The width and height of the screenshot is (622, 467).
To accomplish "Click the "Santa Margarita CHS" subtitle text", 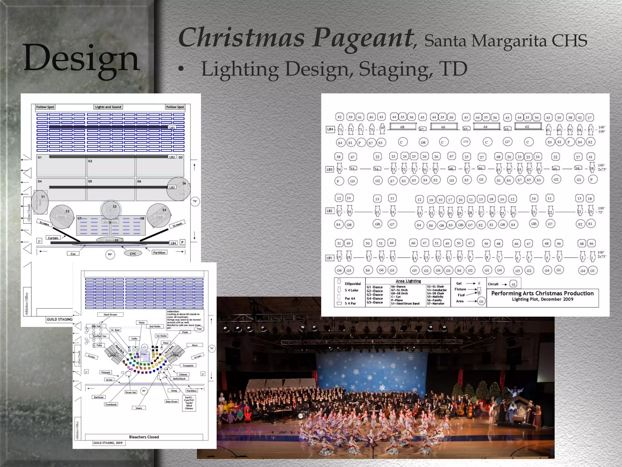I will tap(506, 41).
